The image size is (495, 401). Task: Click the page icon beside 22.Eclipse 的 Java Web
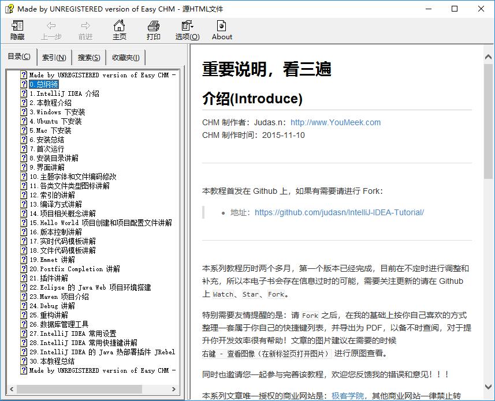pos(24,287)
